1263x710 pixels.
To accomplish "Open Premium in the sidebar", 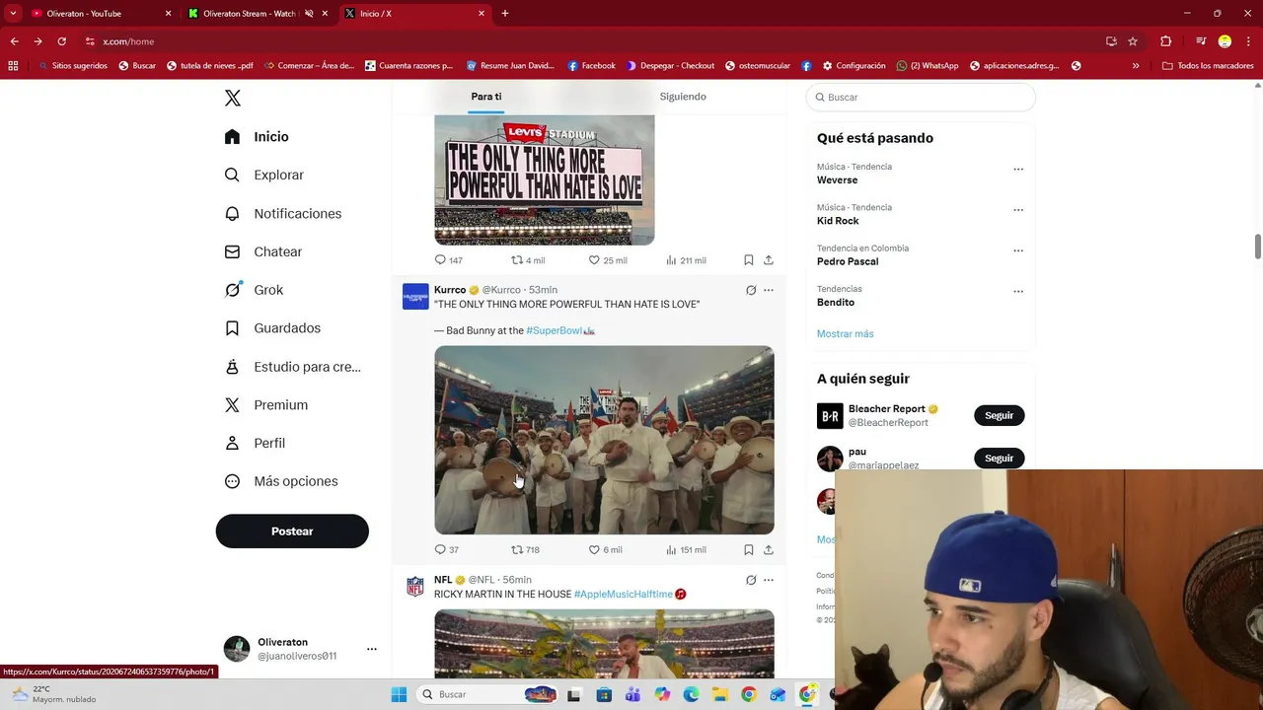I will [x=266, y=404].
